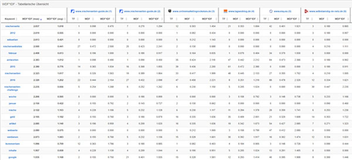This screenshot has height=160, width=352.
Task: Click keyword 'webseite'
Action: pyautogui.click(x=12, y=130)
